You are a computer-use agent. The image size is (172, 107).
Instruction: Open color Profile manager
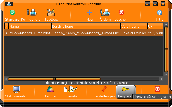pyautogui.click(x=50, y=90)
